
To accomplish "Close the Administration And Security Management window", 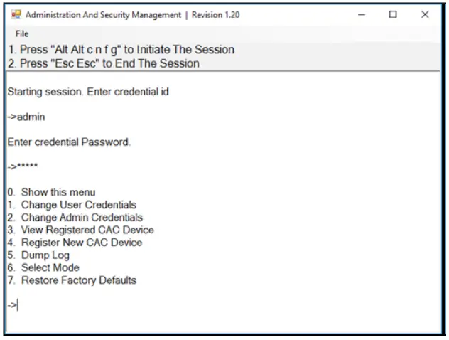I will pyautogui.click(x=425, y=15).
